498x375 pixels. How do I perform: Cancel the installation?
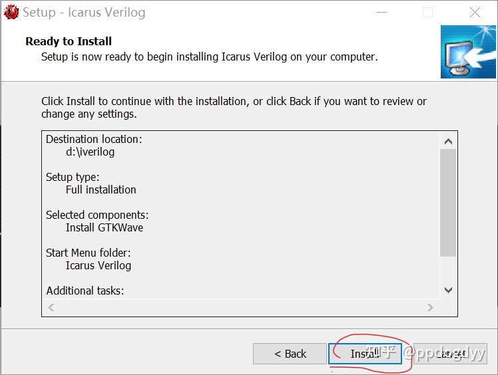click(x=449, y=354)
